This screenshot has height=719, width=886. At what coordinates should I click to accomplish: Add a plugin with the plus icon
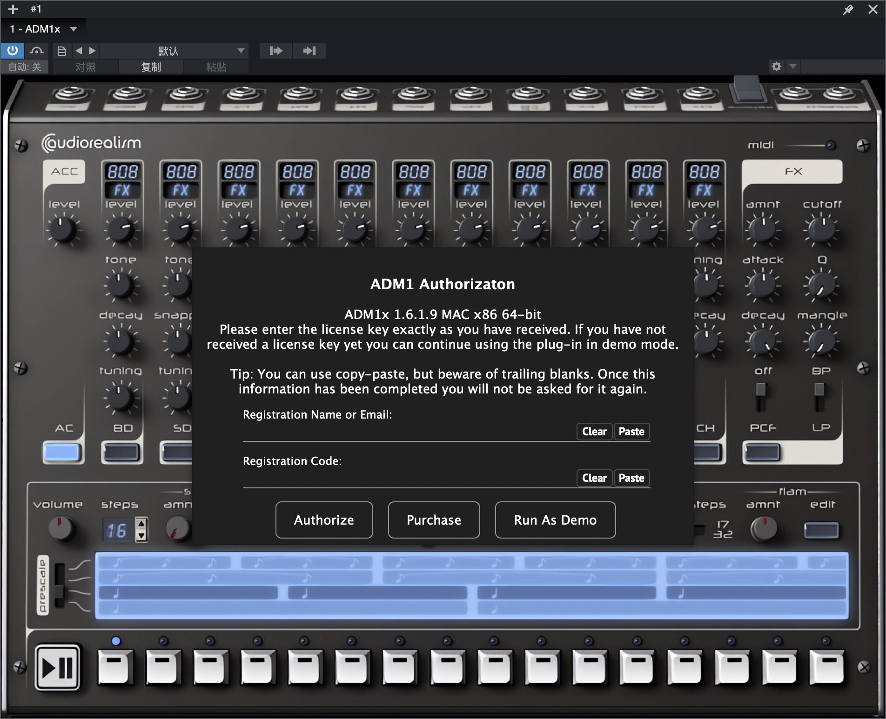point(13,9)
